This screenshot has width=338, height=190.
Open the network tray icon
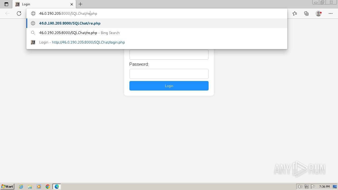pos(307,187)
